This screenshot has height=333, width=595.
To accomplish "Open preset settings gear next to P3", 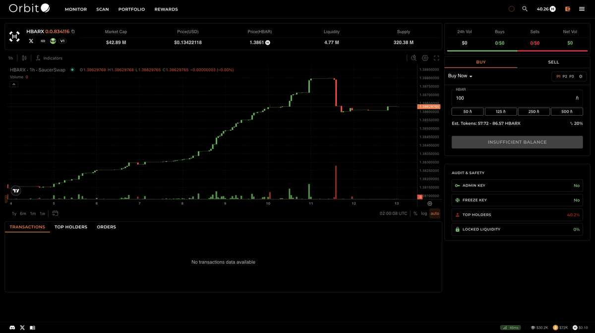I will [x=581, y=76].
